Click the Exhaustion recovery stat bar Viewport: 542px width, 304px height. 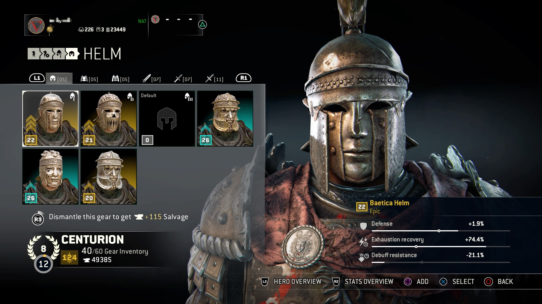(441, 247)
